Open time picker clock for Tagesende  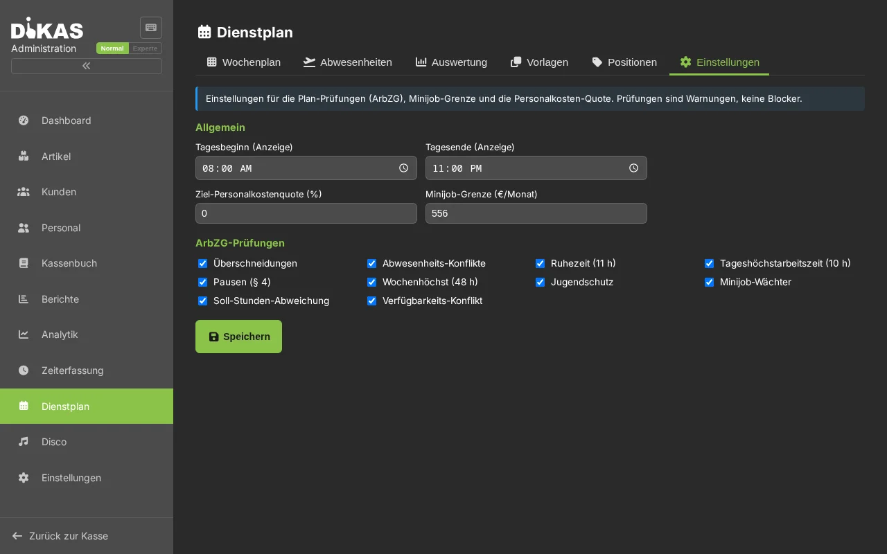pos(633,168)
